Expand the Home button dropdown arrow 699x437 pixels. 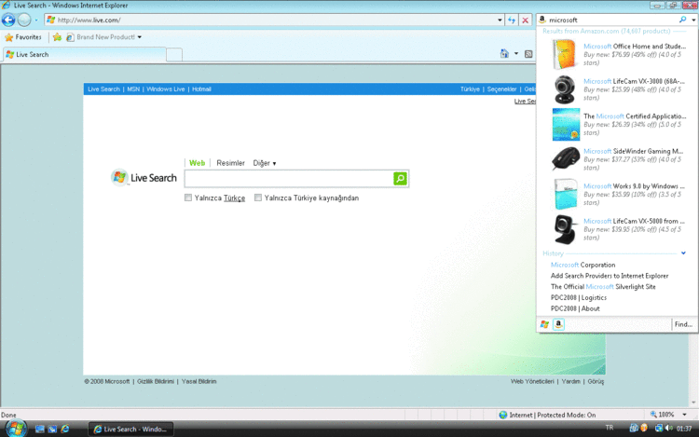click(516, 54)
